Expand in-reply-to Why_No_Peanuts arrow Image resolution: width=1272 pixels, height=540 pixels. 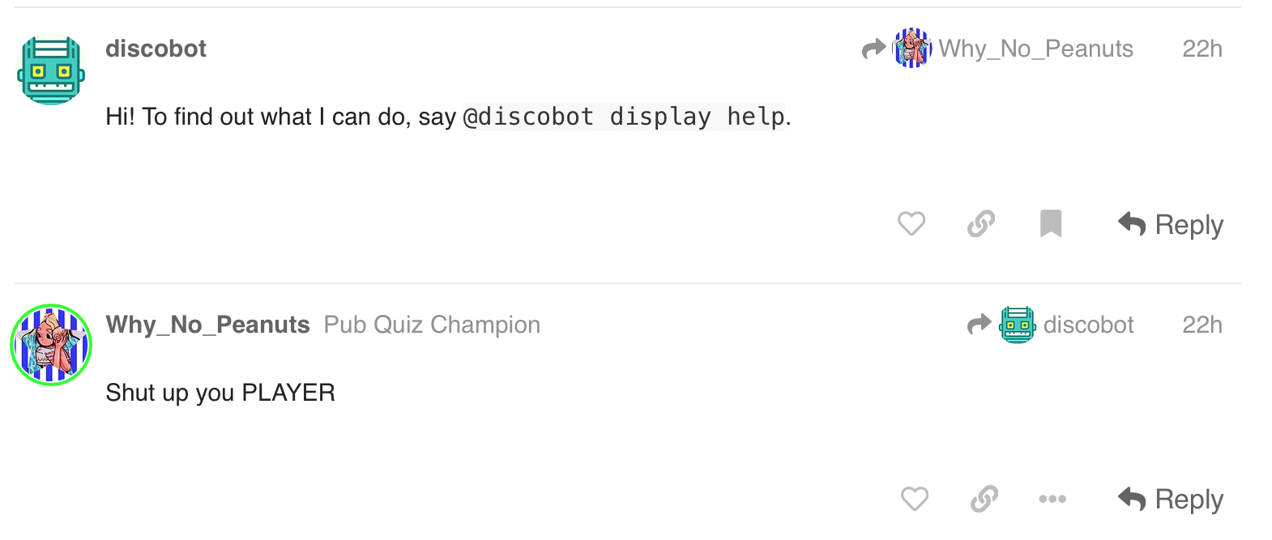[x=874, y=49]
